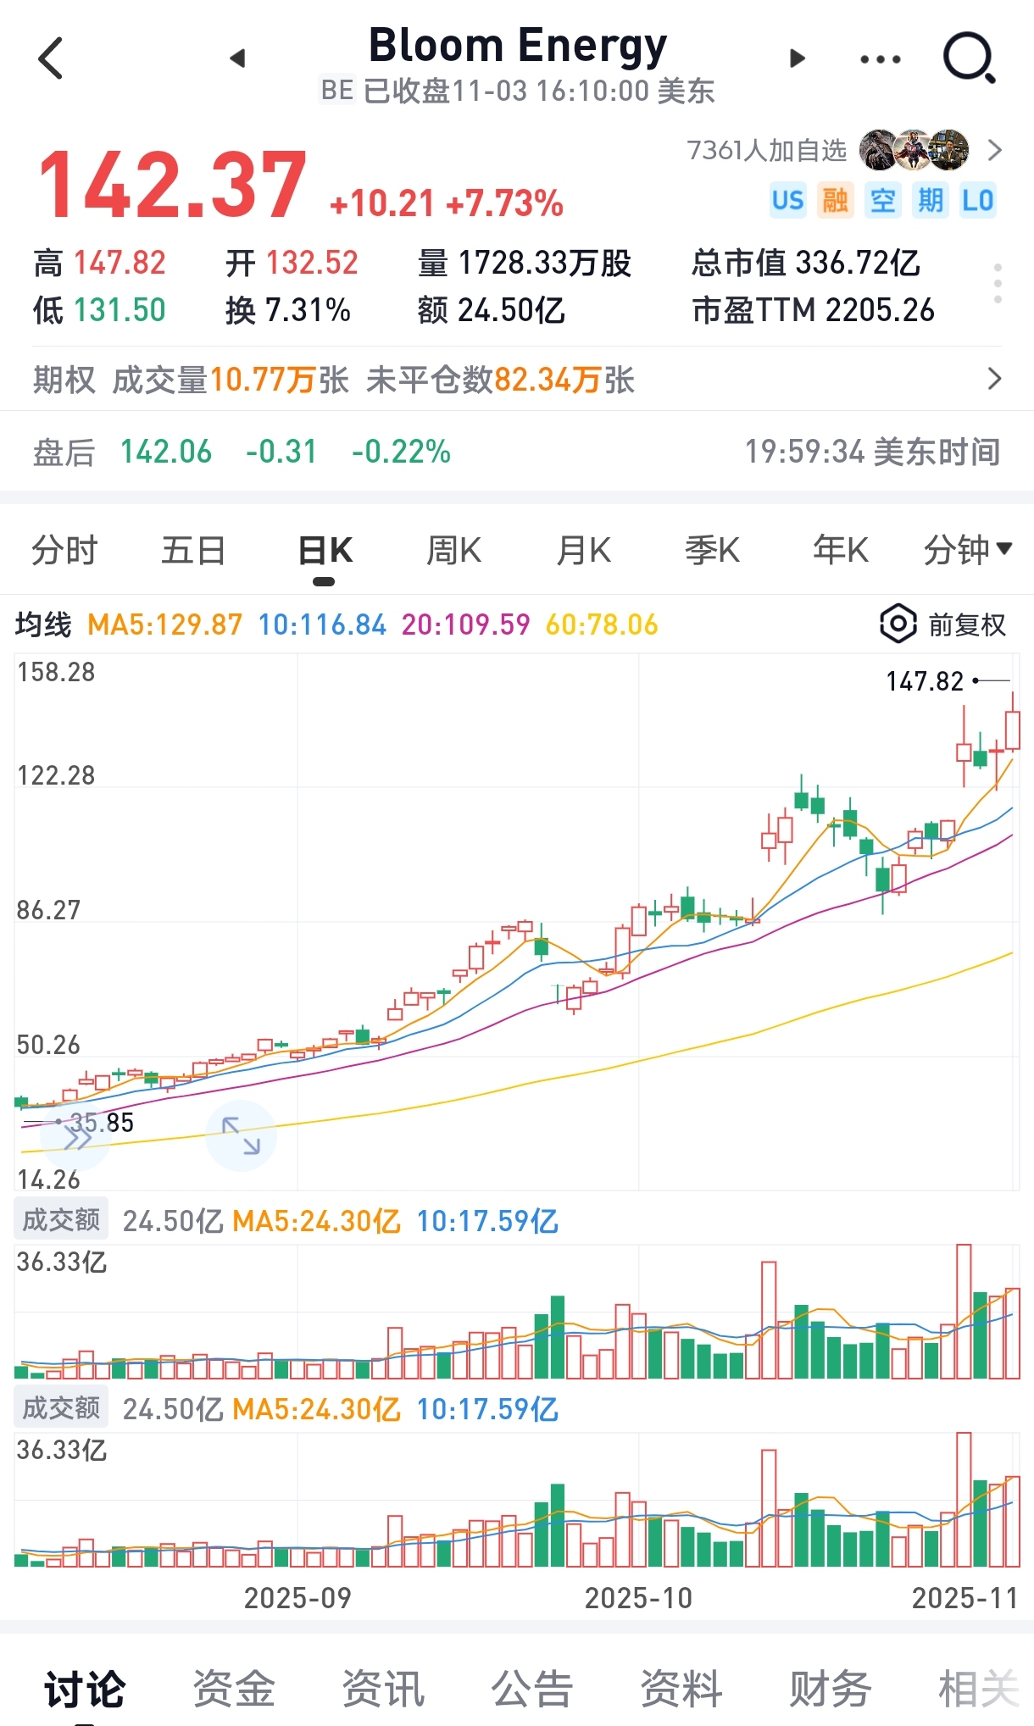
Task: Open chart settings hexagon icon
Action: 898,624
